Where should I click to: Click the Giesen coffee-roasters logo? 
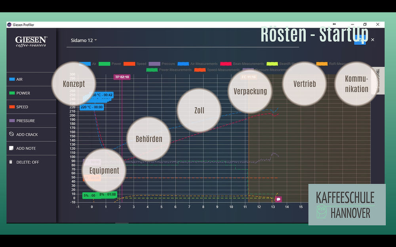31,41
